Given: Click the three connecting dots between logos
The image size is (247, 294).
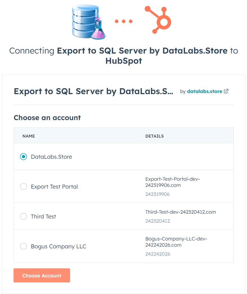Looking at the screenshot, I should pyautogui.click(x=124, y=21).
